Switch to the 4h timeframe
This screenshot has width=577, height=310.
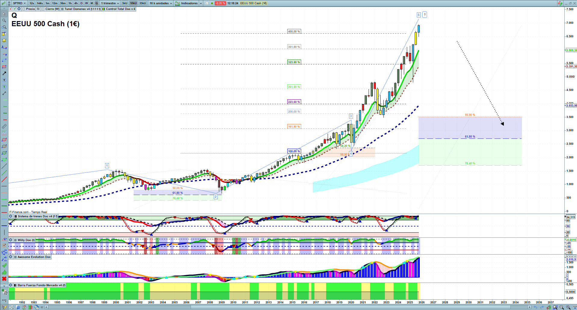coord(76,3)
